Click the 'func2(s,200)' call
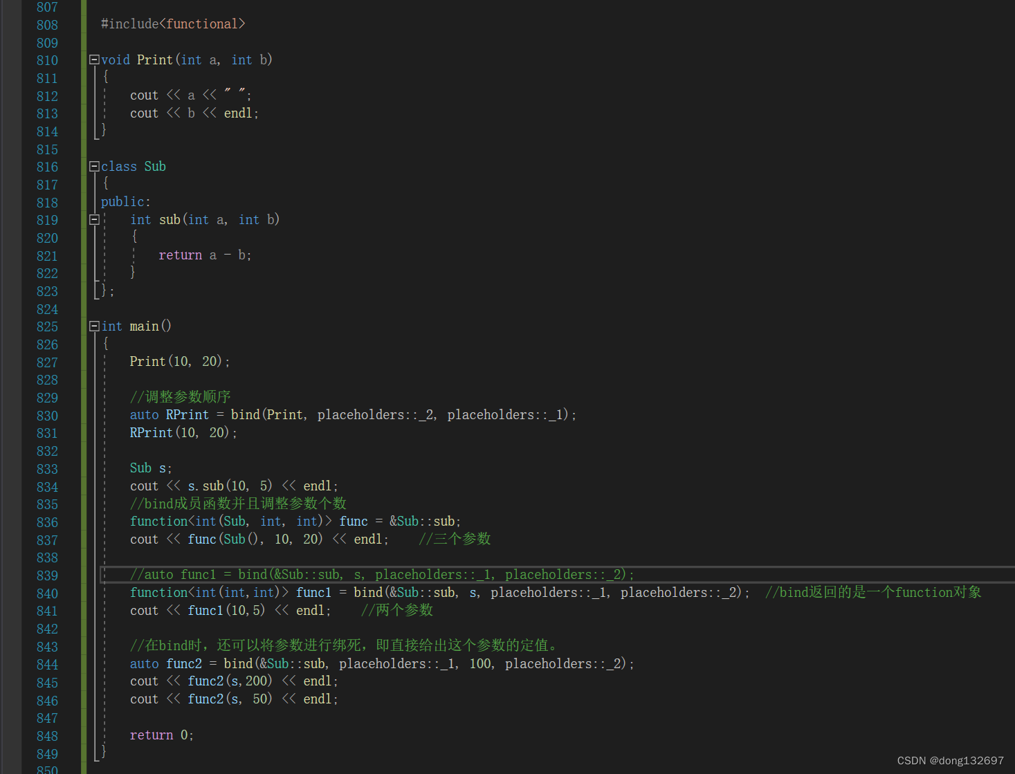The width and height of the screenshot is (1015, 774). point(230,681)
